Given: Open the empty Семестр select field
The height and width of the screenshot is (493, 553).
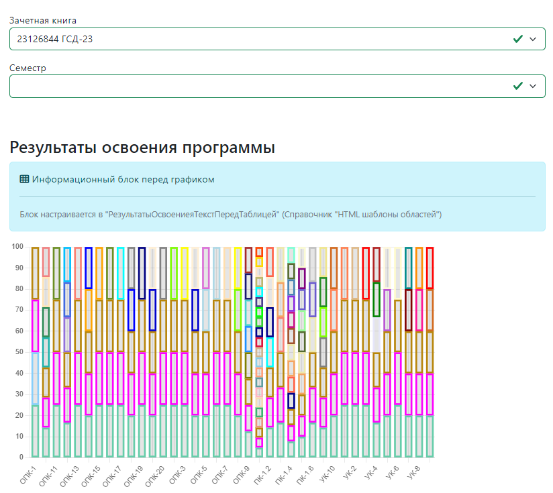Looking at the screenshot, I should tap(255, 86).
